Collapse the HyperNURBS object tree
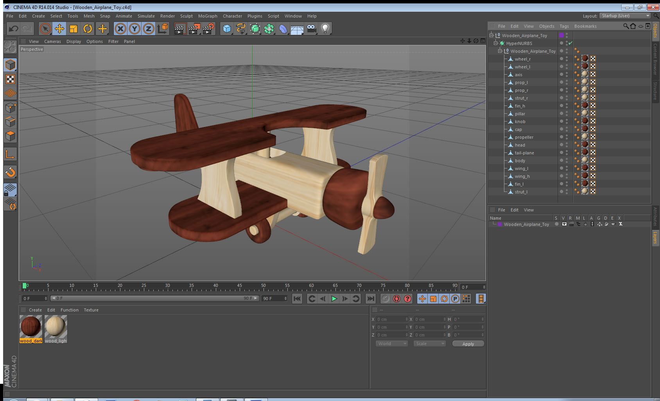Viewport: 660px width, 401px height. pyautogui.click(x=496, y=43)
